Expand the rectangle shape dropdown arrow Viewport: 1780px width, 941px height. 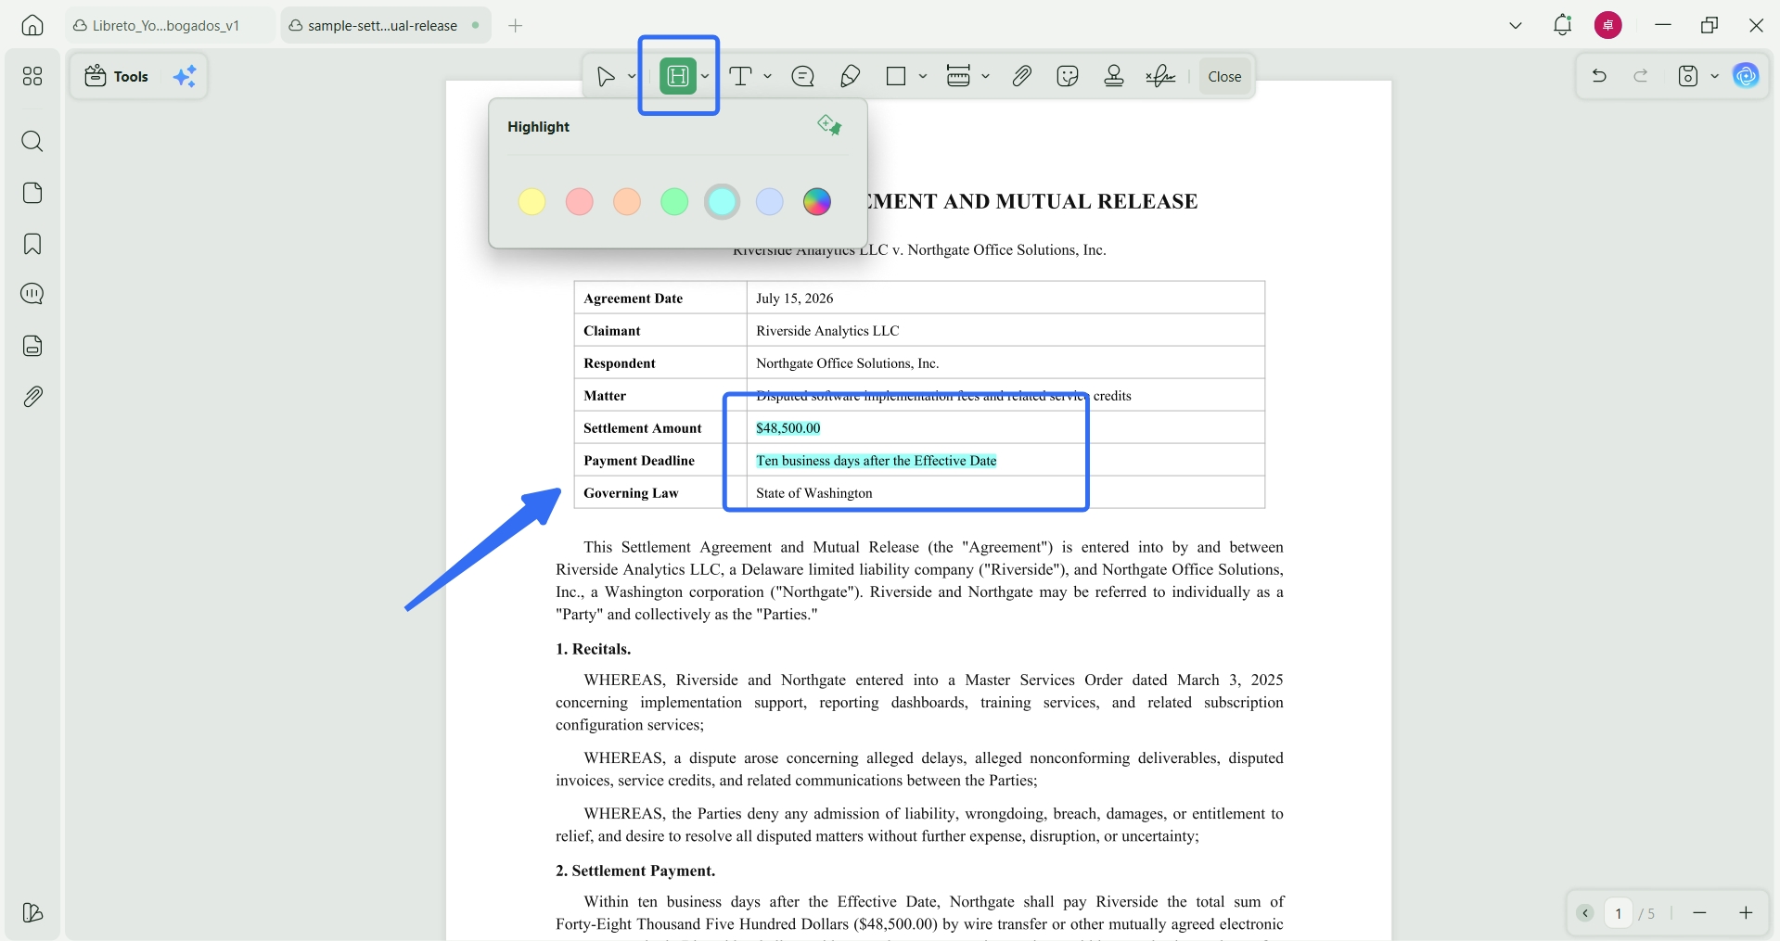tap(923, 76)
